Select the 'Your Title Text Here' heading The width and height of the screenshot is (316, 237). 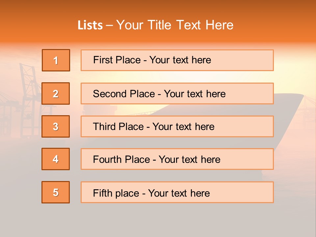click(x=175, y=25)
